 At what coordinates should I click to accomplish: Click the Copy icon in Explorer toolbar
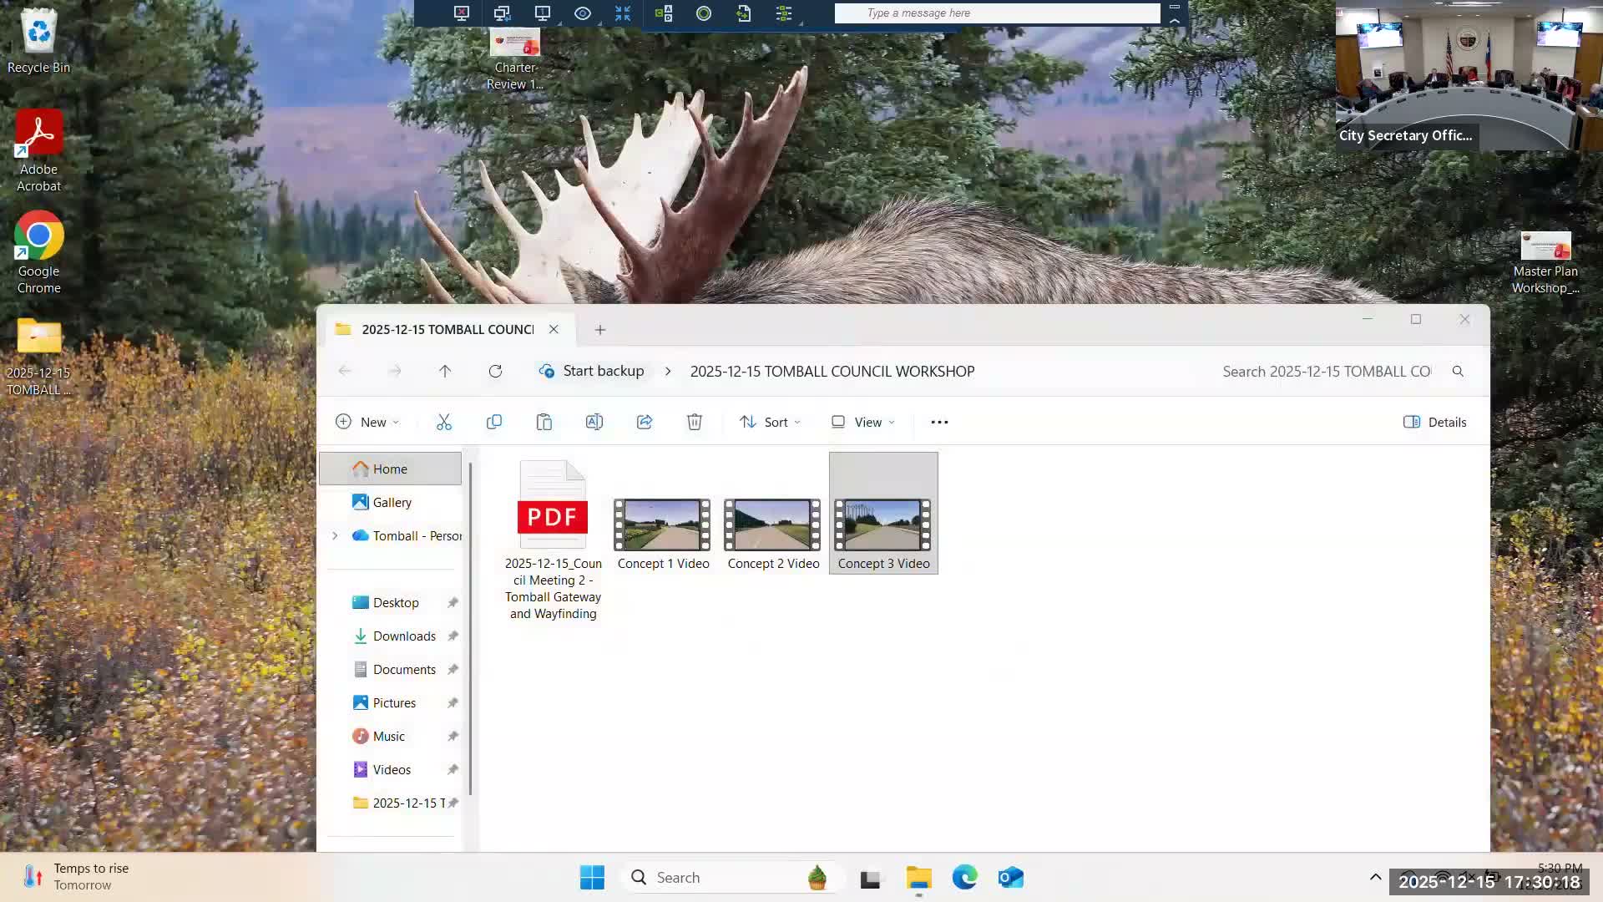[494, 422]
